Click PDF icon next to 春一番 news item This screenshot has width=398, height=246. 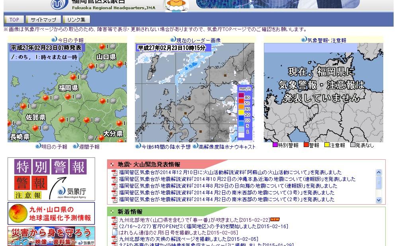tap(114, 220)
